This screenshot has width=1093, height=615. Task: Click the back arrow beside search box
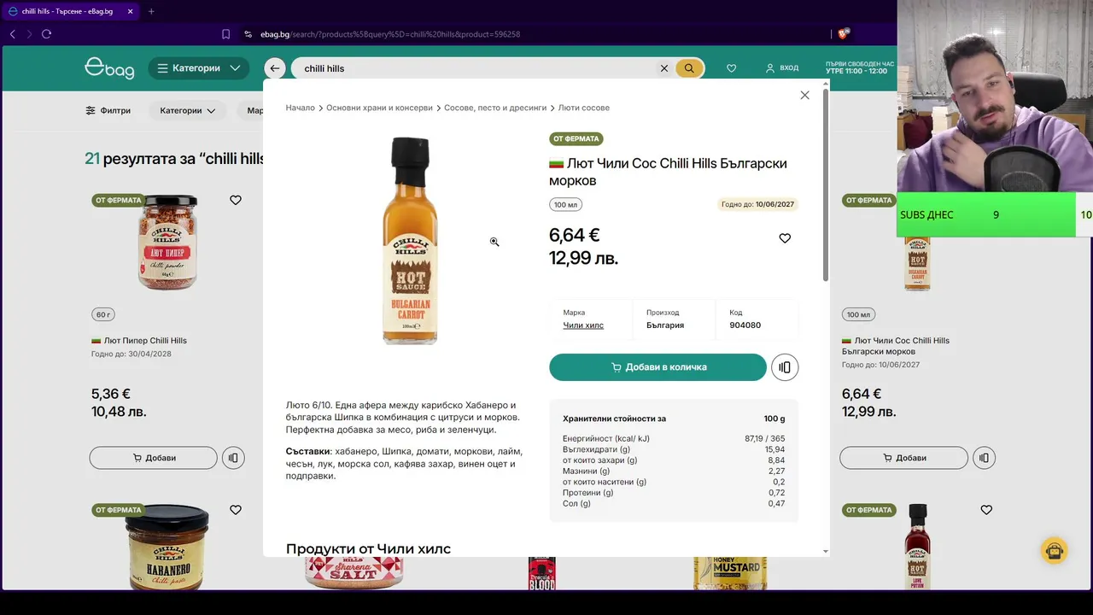click(274, 68)
